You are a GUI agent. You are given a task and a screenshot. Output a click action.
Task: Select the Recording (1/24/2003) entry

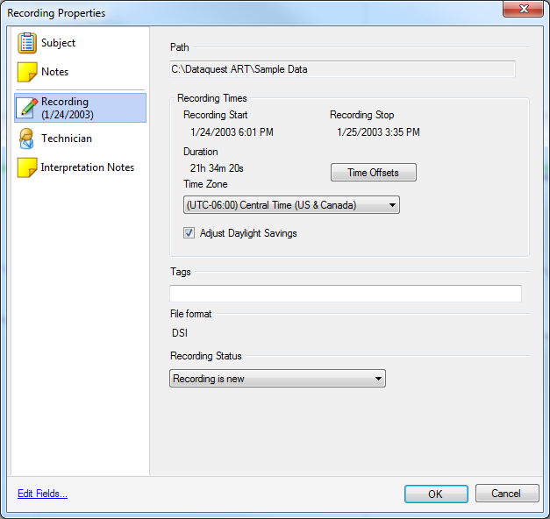(x=67, y=108)
